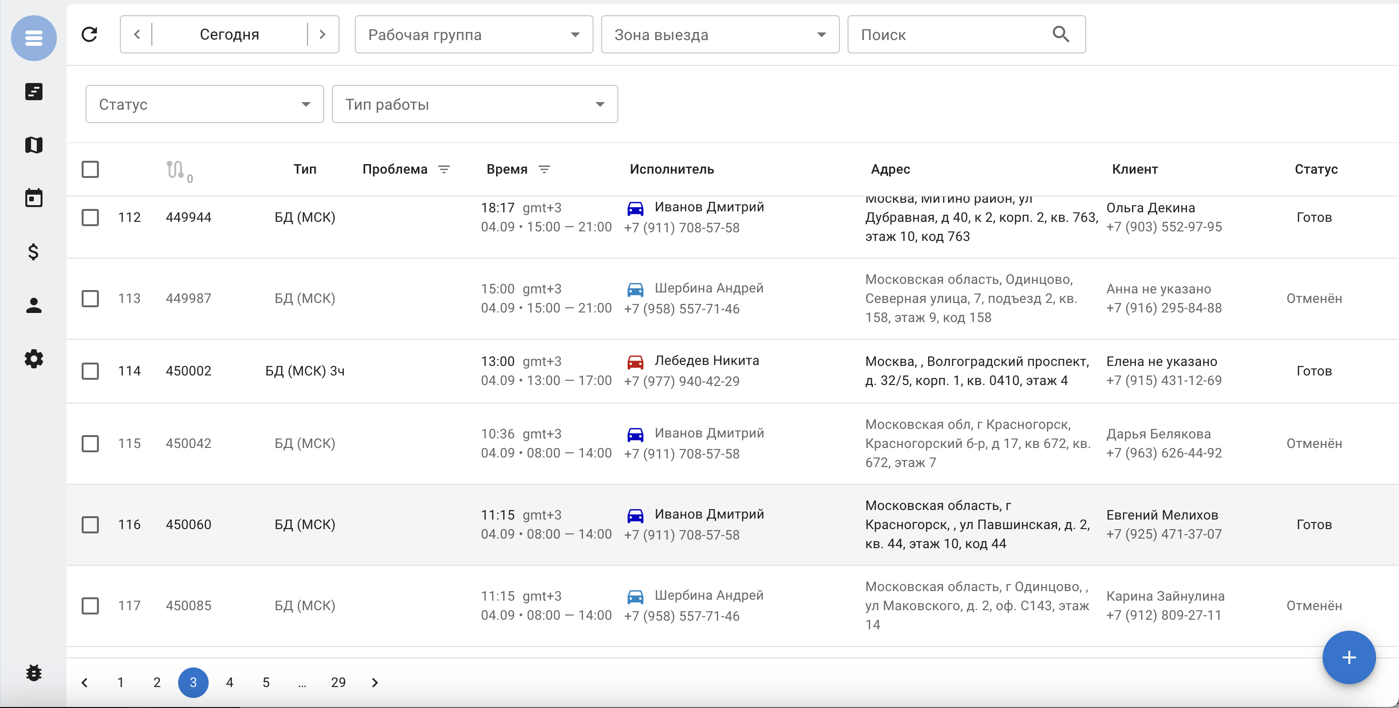Check the checkbox for row 114

pos(90,371)
